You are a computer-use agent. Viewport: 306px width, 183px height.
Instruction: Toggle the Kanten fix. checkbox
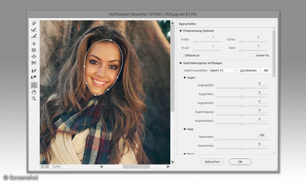(253, 55)
